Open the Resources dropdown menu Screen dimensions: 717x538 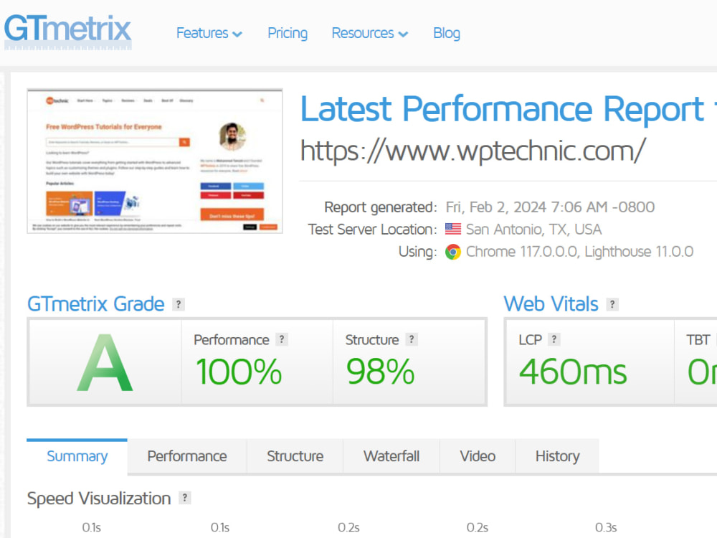click(369, 33)
